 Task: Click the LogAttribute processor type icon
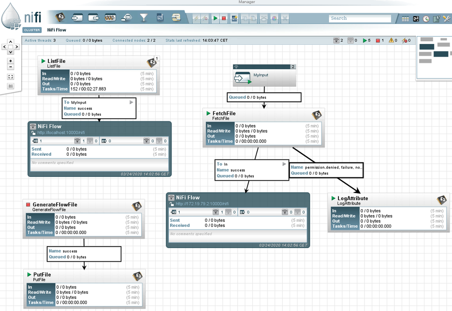(x=442, y=200)
